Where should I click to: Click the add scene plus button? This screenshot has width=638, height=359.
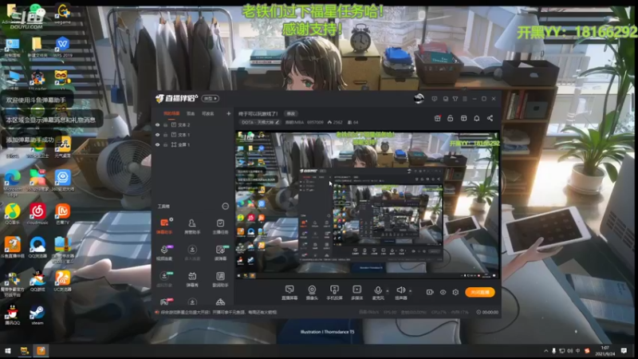click(228, 113)
